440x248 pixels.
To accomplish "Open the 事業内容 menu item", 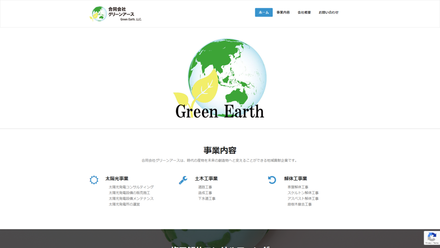I will click(x=283, y=12).
